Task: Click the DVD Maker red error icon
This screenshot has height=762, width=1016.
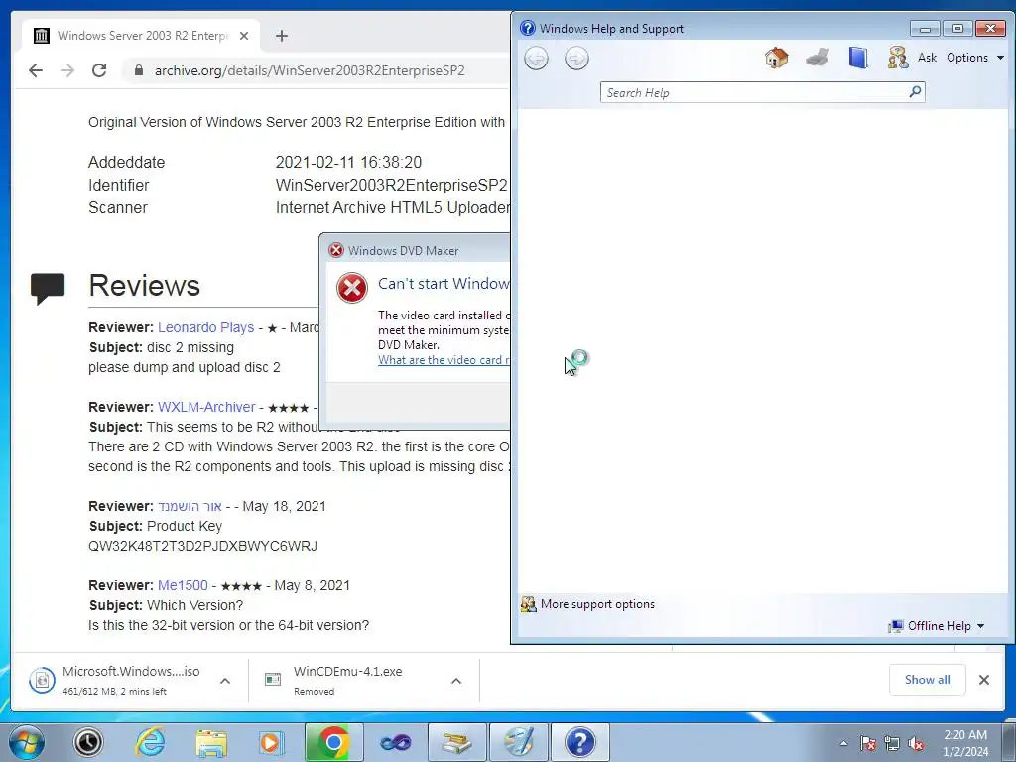Action: [352, 288]
